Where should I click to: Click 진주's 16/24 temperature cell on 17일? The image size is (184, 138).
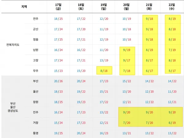tap(58, 112)
